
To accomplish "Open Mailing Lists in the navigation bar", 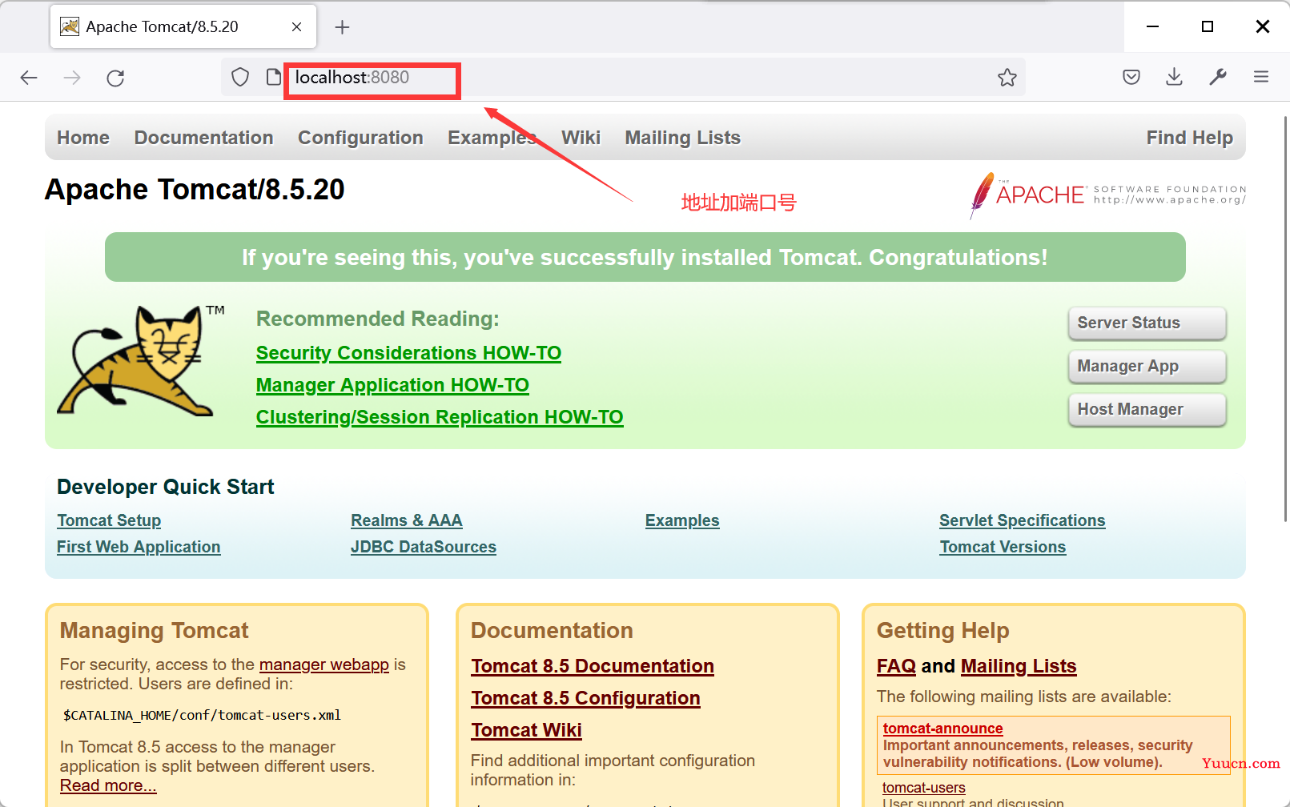I will [x=683, y=138].
